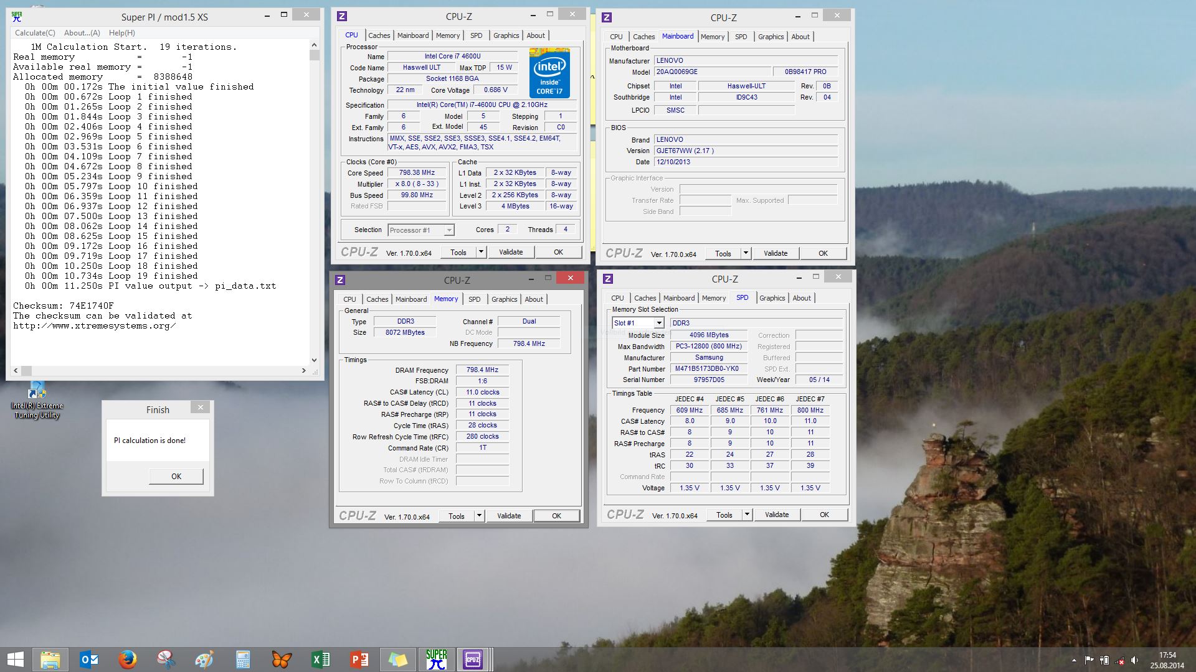Viewport: 1196px width, 672px height.
Task: Click Validate in Memory window
Action: (x=509, y=516)
